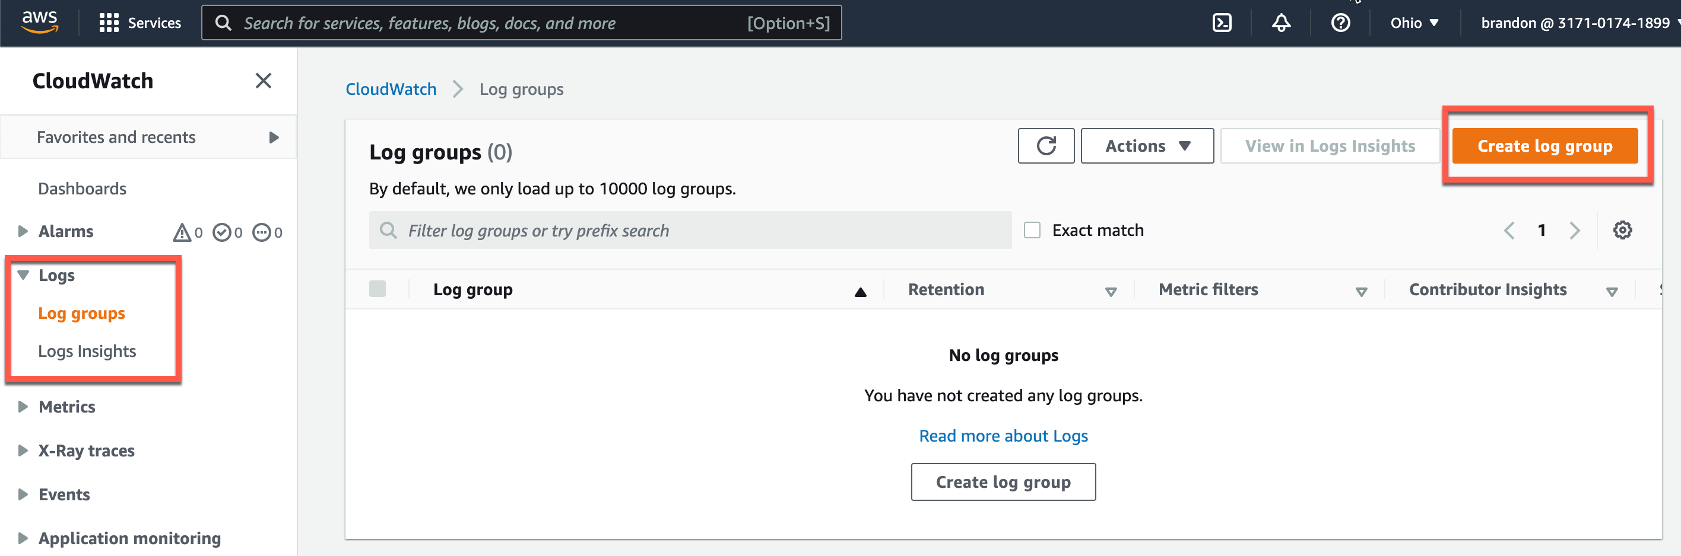Change the region from Ohio
Image resolution: width=1681 pixels, height=556 pixels.
[1413, 22]
